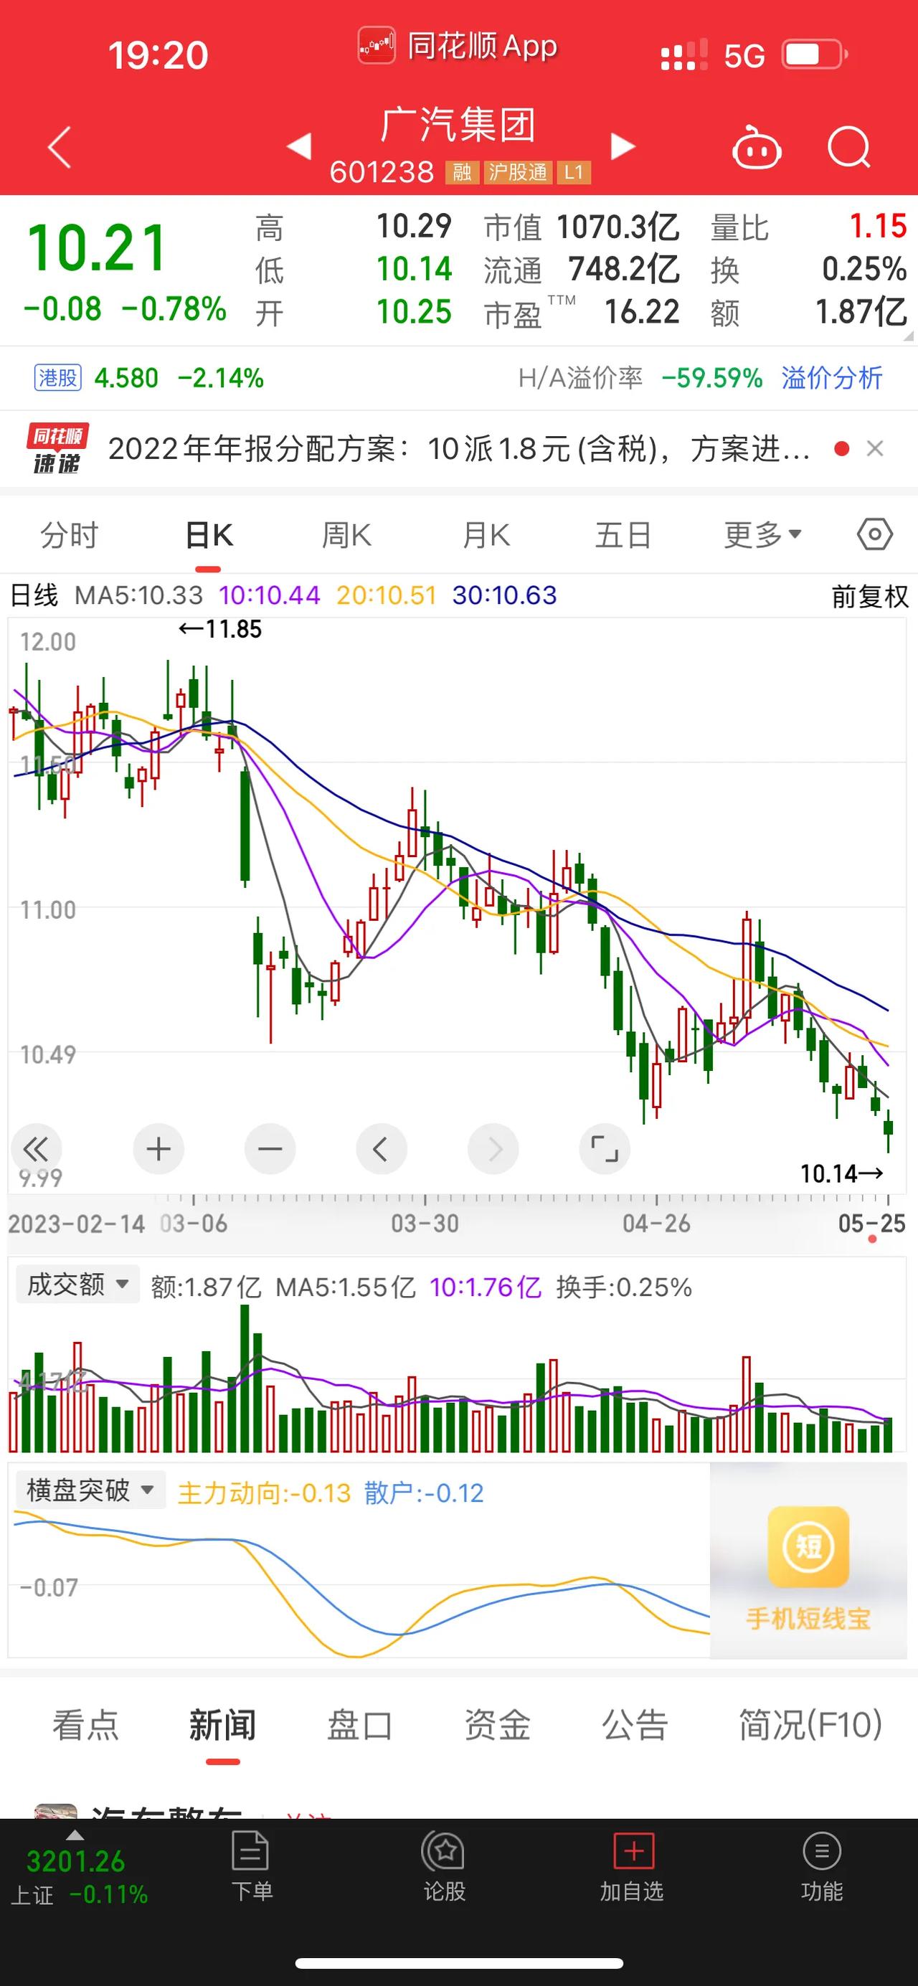This screenshot has width=918, height=1986.
Task: Expand chart to fullscreen icon
Action: [605, 1150]
